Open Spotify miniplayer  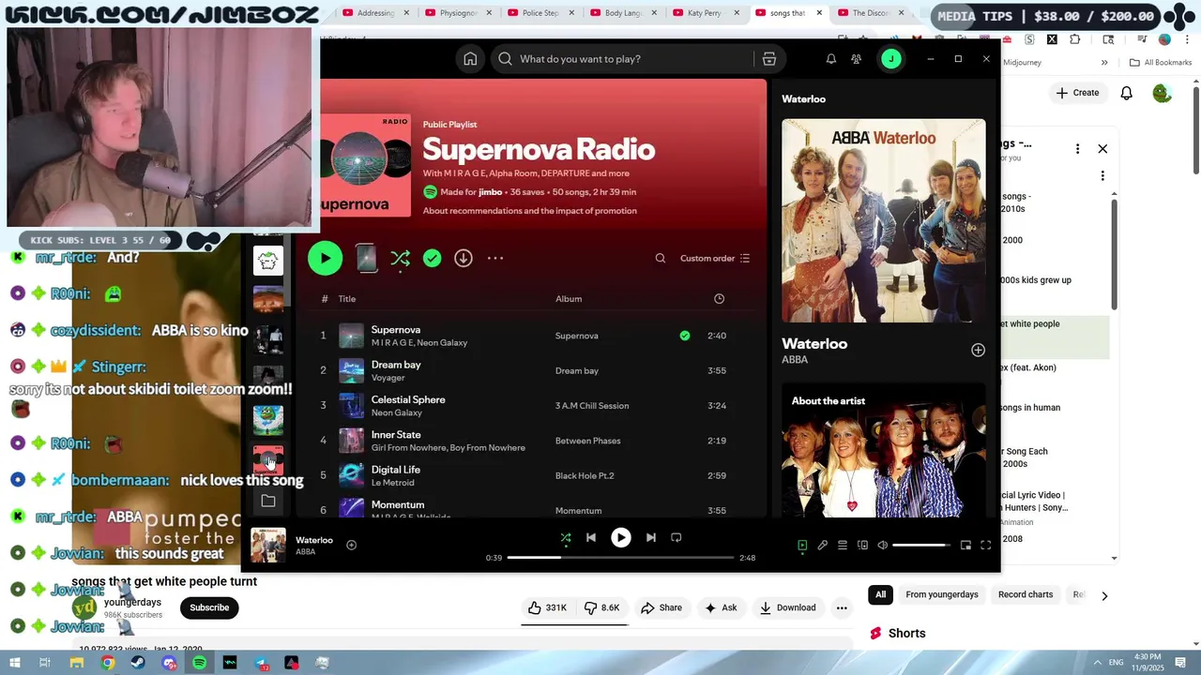click(965, 546)
